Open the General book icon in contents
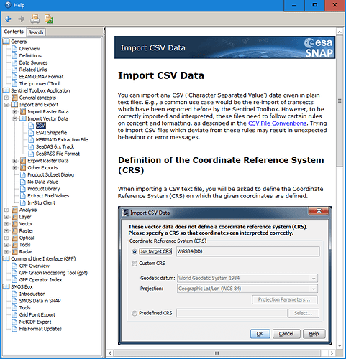The height and width of the screenshot is (359, 346). coord(6,42)
